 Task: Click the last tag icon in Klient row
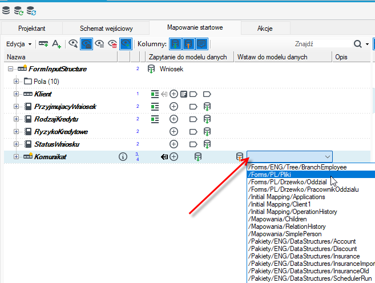207,94
